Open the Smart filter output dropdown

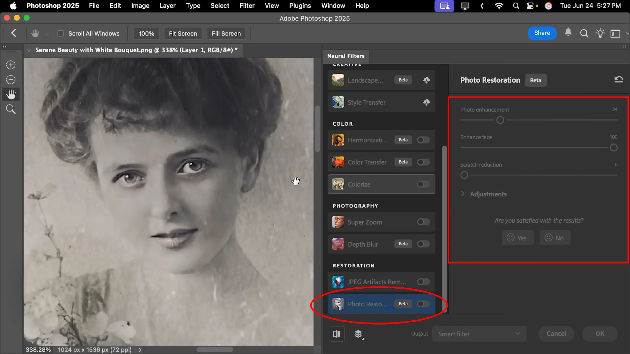click(479, 334)
